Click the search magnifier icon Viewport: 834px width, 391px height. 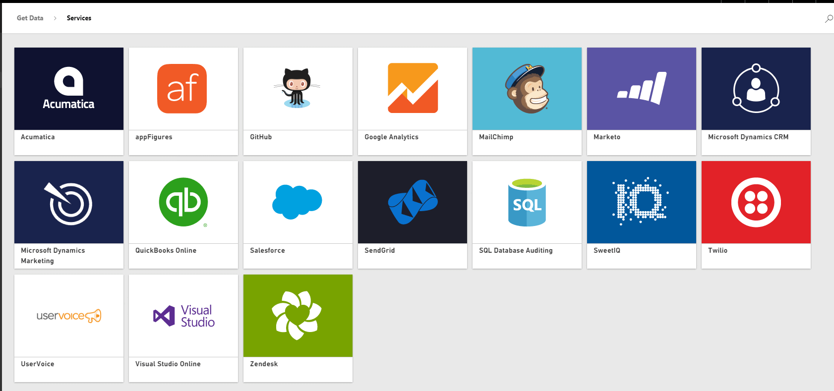pos(829,19)
